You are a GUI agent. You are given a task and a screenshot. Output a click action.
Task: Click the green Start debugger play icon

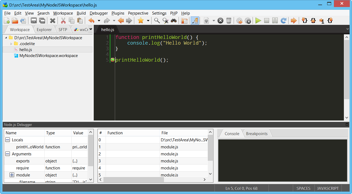click(258, 21)
